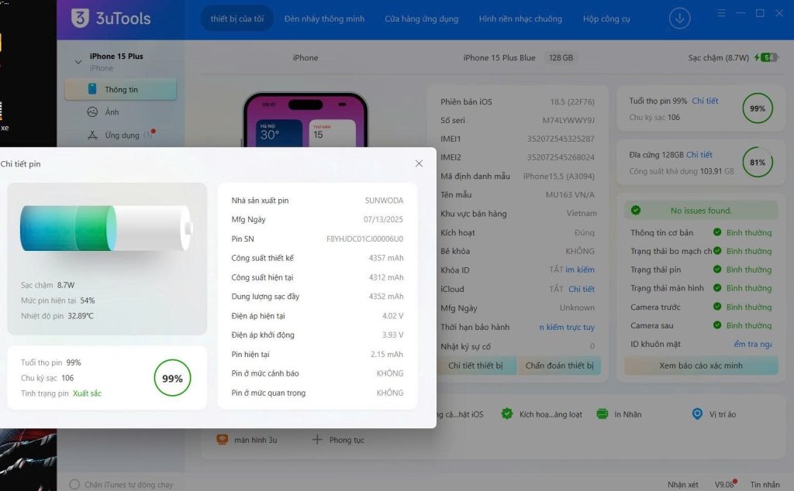Viewport: 794px width, 491px height.
Task: Open the downloads manager arrow icon
Action: pyautogui.click(x=679, y=19)
